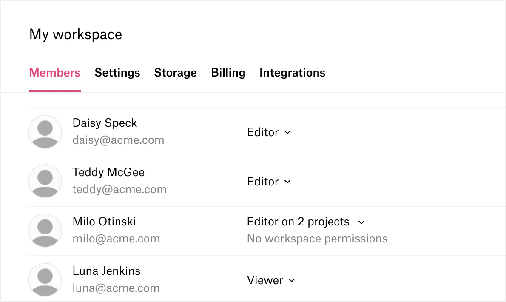Expand Milo's Editor on 2 projects dropdown
This screenshot has height=302, width=506.
pos(306,222)
